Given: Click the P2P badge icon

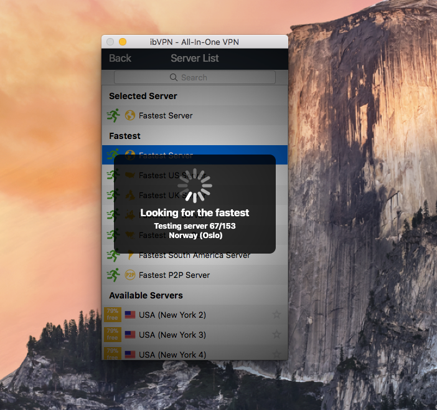Looking at the screenshot, I should (130, 275).
